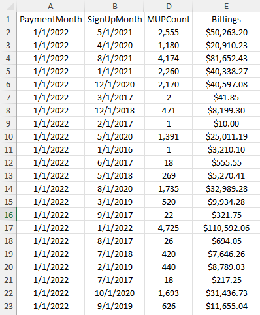Viewport: 260px width, 315px height.
Task: Click cell showing $50,263.20
Action: [x=227, y=32]
